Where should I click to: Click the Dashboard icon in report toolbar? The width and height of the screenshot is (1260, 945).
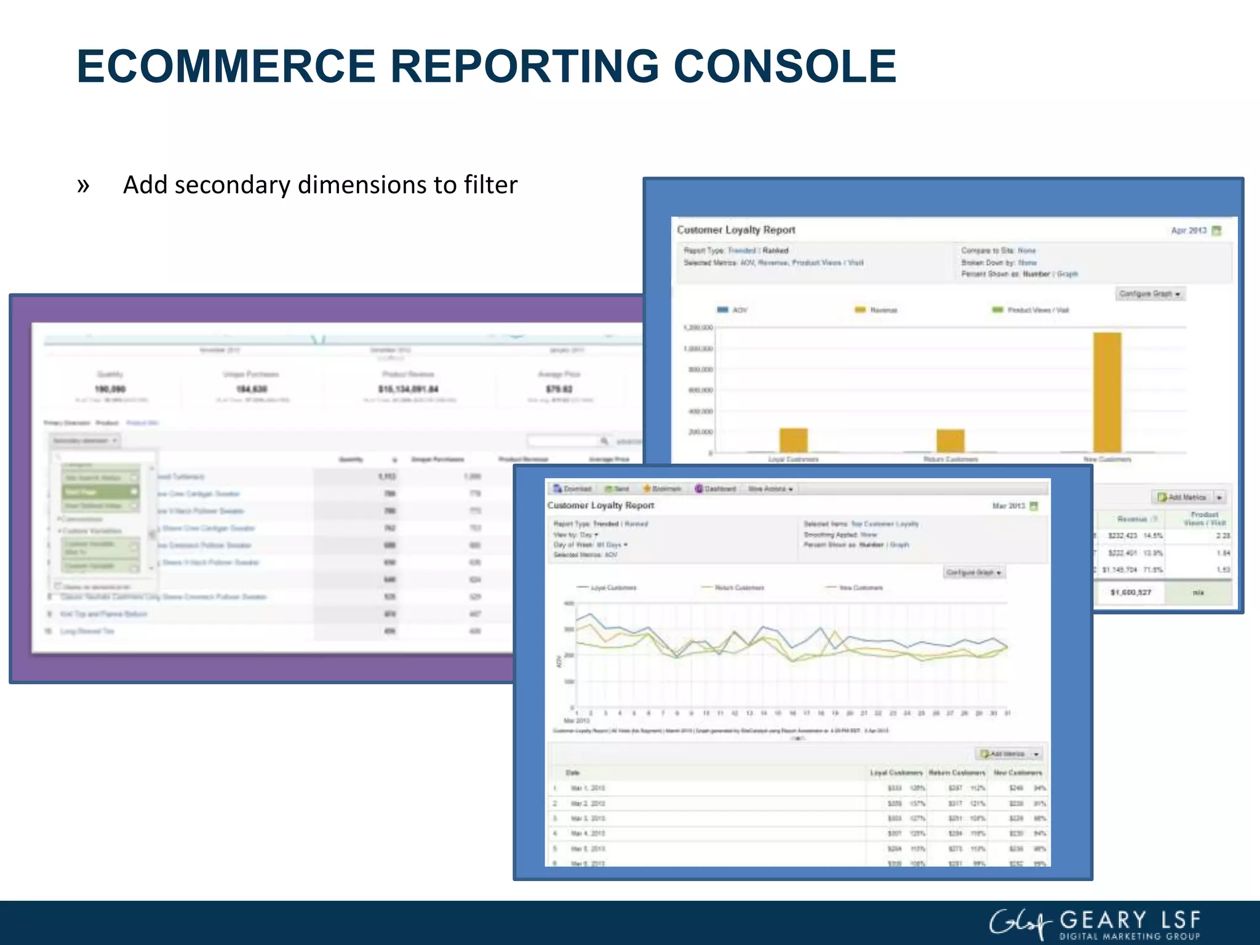coord(699,488)
